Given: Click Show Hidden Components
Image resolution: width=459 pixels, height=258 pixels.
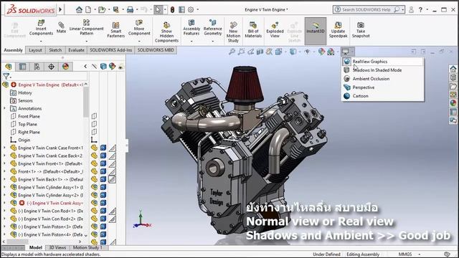Looking at the screenshot, I should click(166, 32).
